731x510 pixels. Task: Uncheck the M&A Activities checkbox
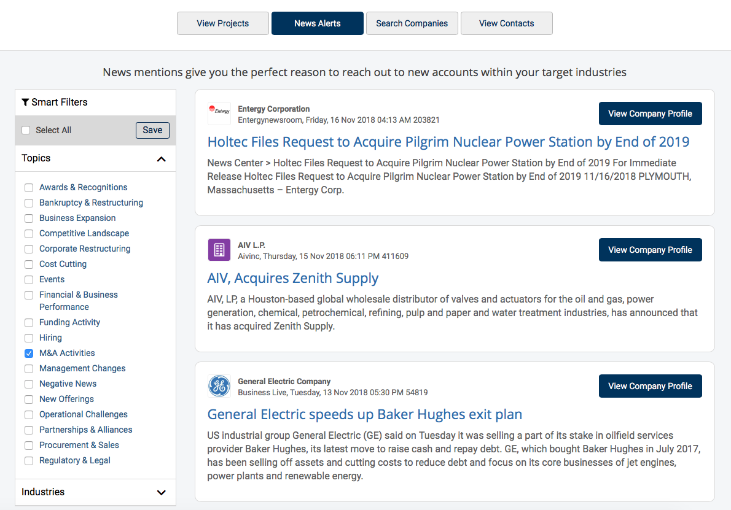click(x=29, y=354)
